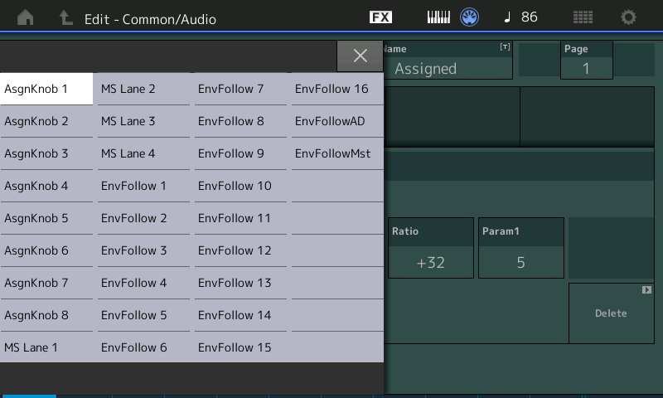663x398 pixels.
Task: Select EnvFollowAD in the popup list
Action: (336, 121)
